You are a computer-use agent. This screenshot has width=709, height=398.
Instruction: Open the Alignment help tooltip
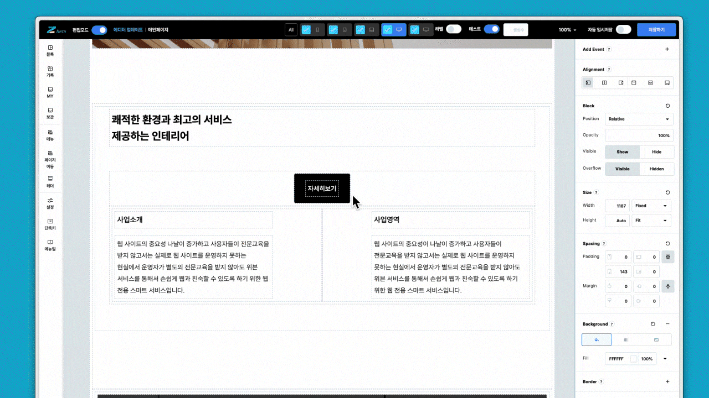[x=609, y=70]
